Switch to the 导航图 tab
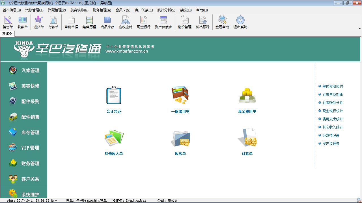The width and height of the screenshot is (362, 203). coord(7,34)
